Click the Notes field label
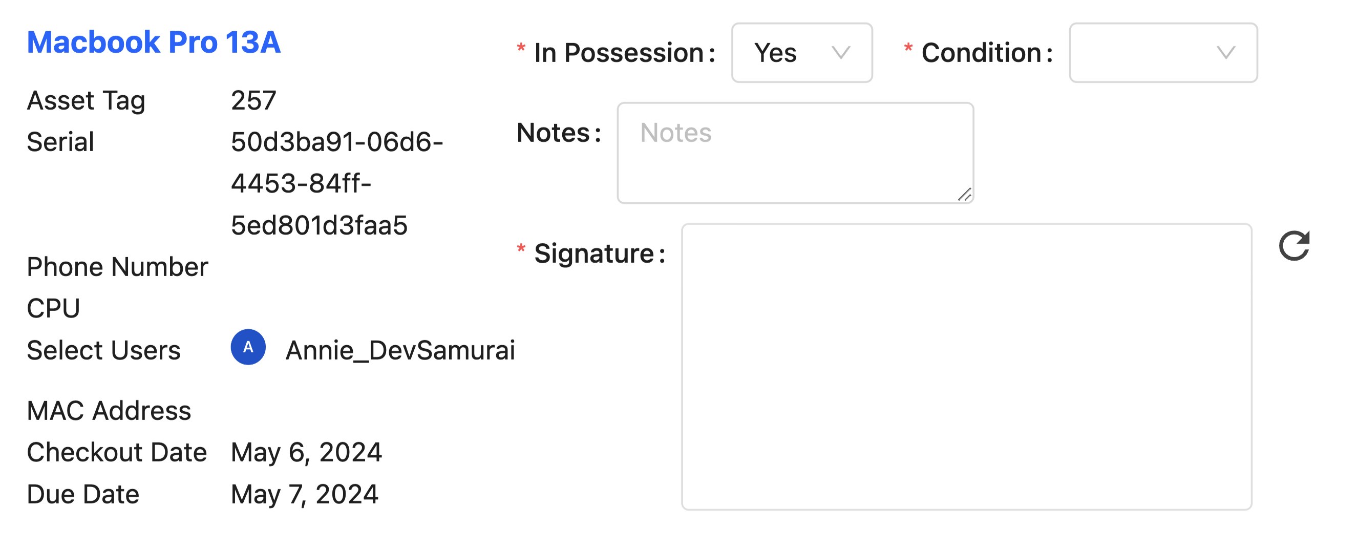 (x=553, y=132)
